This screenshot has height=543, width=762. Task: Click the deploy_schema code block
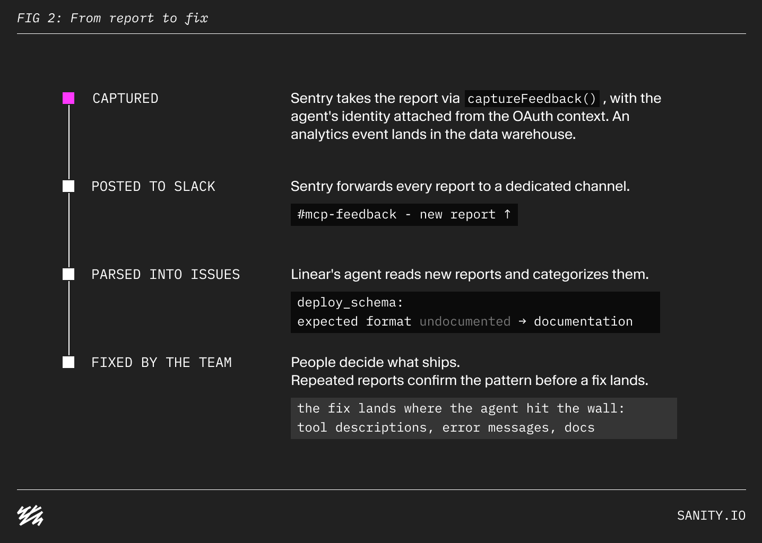(475, 312)
